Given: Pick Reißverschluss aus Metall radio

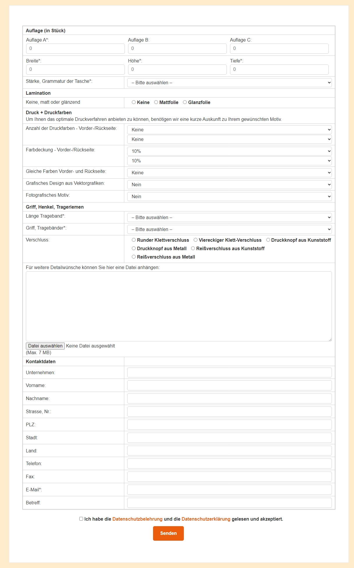Looking at the screenshot, I should pyautogui.click(x=134, y=257).
